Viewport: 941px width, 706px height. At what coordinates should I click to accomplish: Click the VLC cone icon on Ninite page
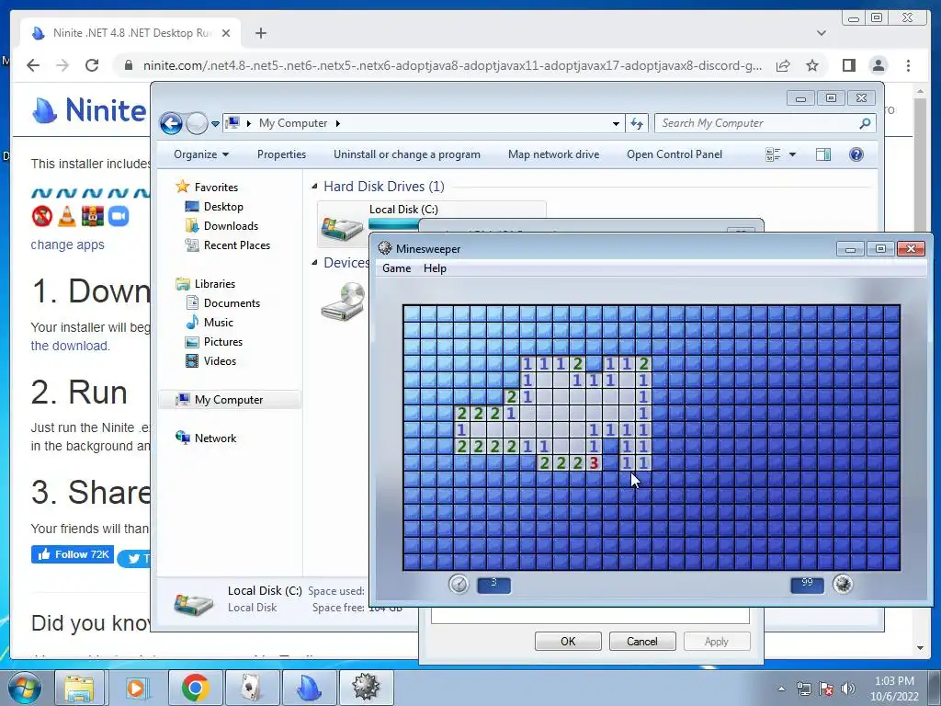coord(67,216)
